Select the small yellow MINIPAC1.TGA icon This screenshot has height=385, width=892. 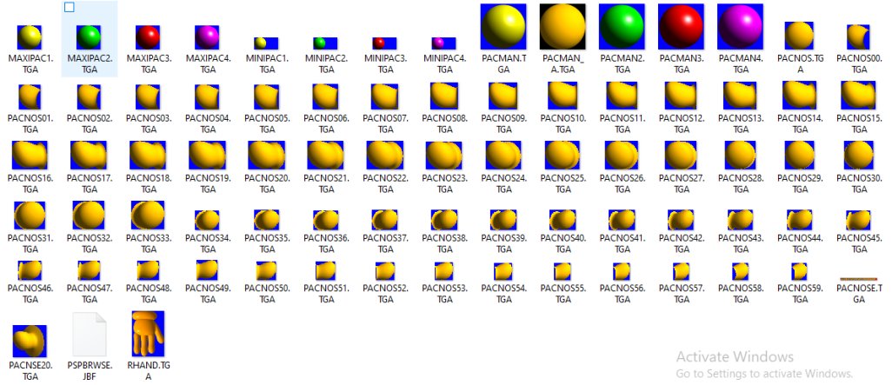point(266,43)
